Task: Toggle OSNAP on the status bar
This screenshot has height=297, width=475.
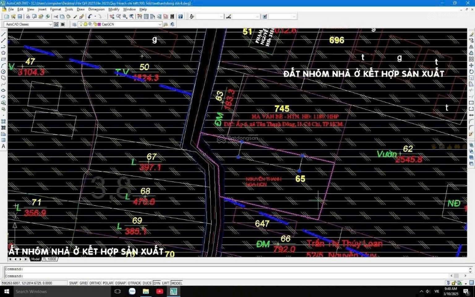Action: 120,283
